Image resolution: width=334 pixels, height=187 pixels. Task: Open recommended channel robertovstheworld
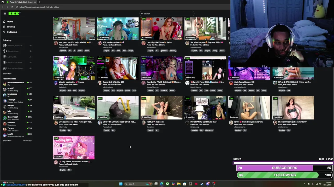(x=17, y=84)
